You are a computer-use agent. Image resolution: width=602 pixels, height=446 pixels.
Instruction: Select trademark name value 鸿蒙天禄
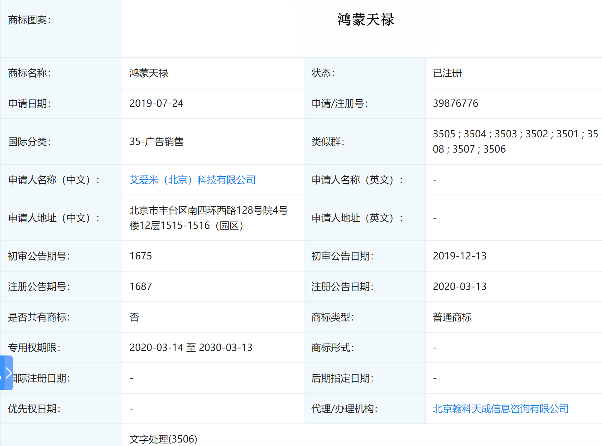click(149, 73)
